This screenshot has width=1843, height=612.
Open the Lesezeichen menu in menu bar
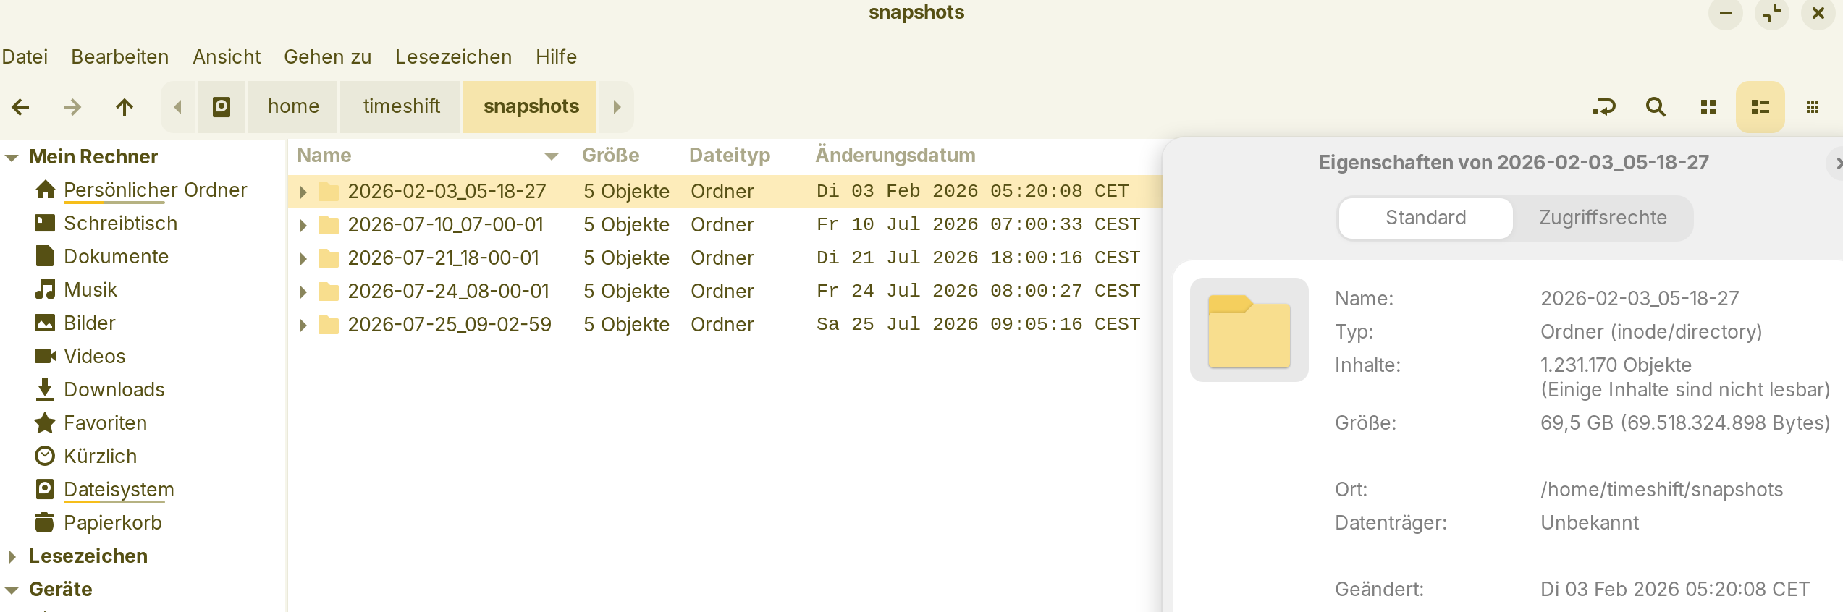point(453,56)
